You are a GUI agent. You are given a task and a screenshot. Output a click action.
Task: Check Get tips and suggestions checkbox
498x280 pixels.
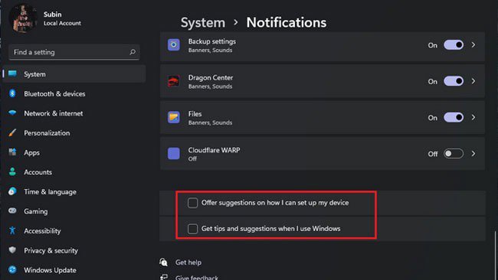pyautogui.click(x=192, y=229)
